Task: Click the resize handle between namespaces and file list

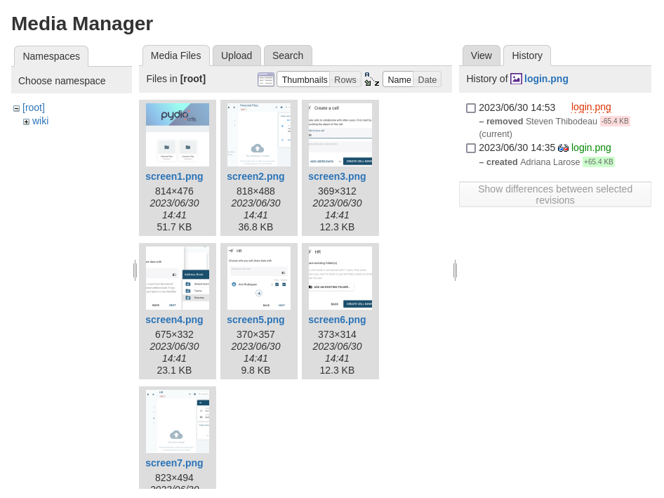Action: pos(135,270)
